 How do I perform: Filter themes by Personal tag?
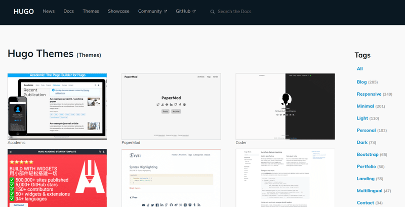(366, 131)
